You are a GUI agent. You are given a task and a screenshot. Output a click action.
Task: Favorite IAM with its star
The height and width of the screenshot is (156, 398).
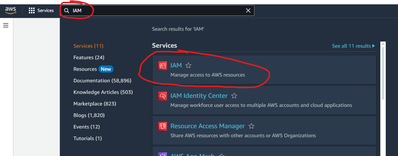click(188, 66)
